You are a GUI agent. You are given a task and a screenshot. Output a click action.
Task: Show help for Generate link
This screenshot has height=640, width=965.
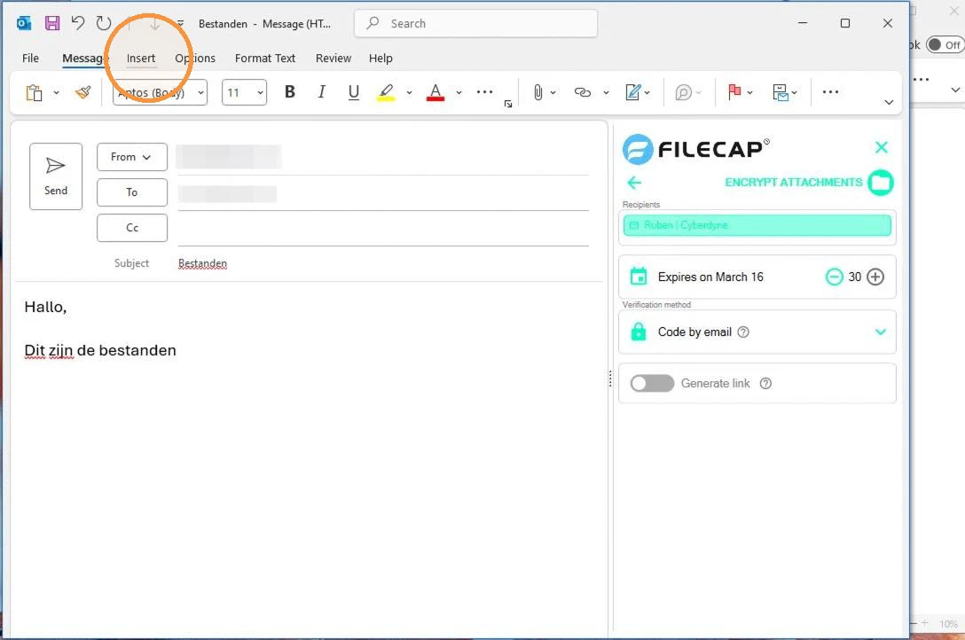tap(765, 384)
